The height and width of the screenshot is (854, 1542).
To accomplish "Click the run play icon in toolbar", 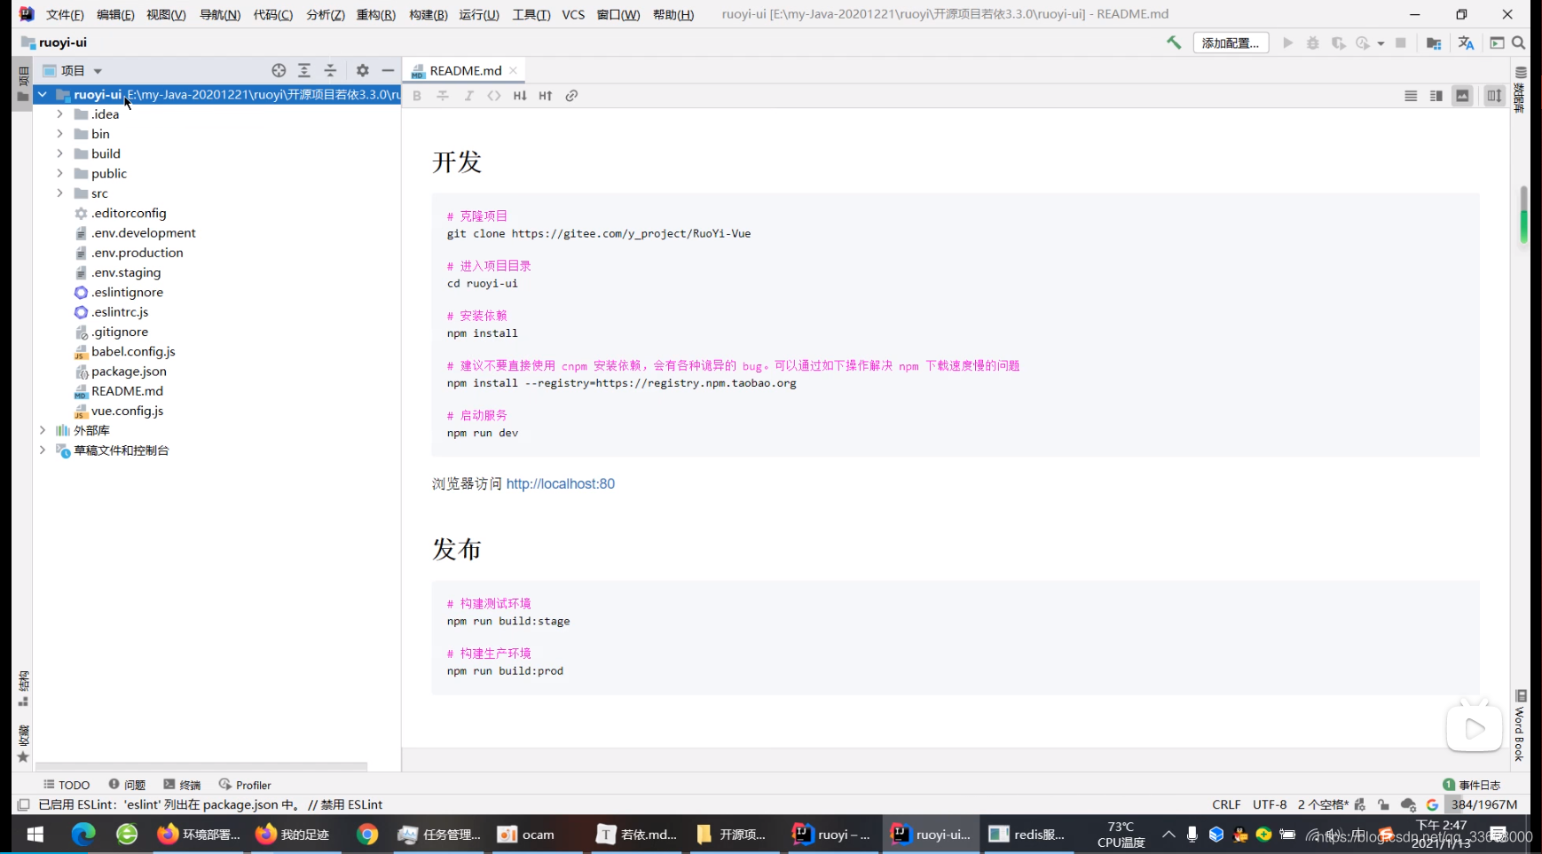I will 1287,43.
